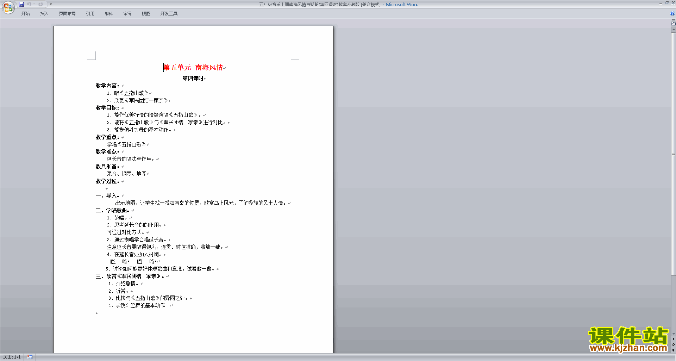676x361 pixels.
Task: Open Customize Quick Access Toolbar dropdown
Action: 51,4
